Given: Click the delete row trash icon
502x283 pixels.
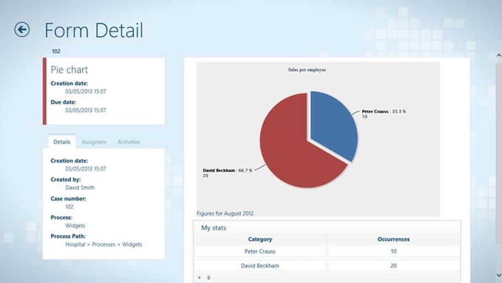Looking at the screenshot, I should pyautogui.click(x=208, y=277).
